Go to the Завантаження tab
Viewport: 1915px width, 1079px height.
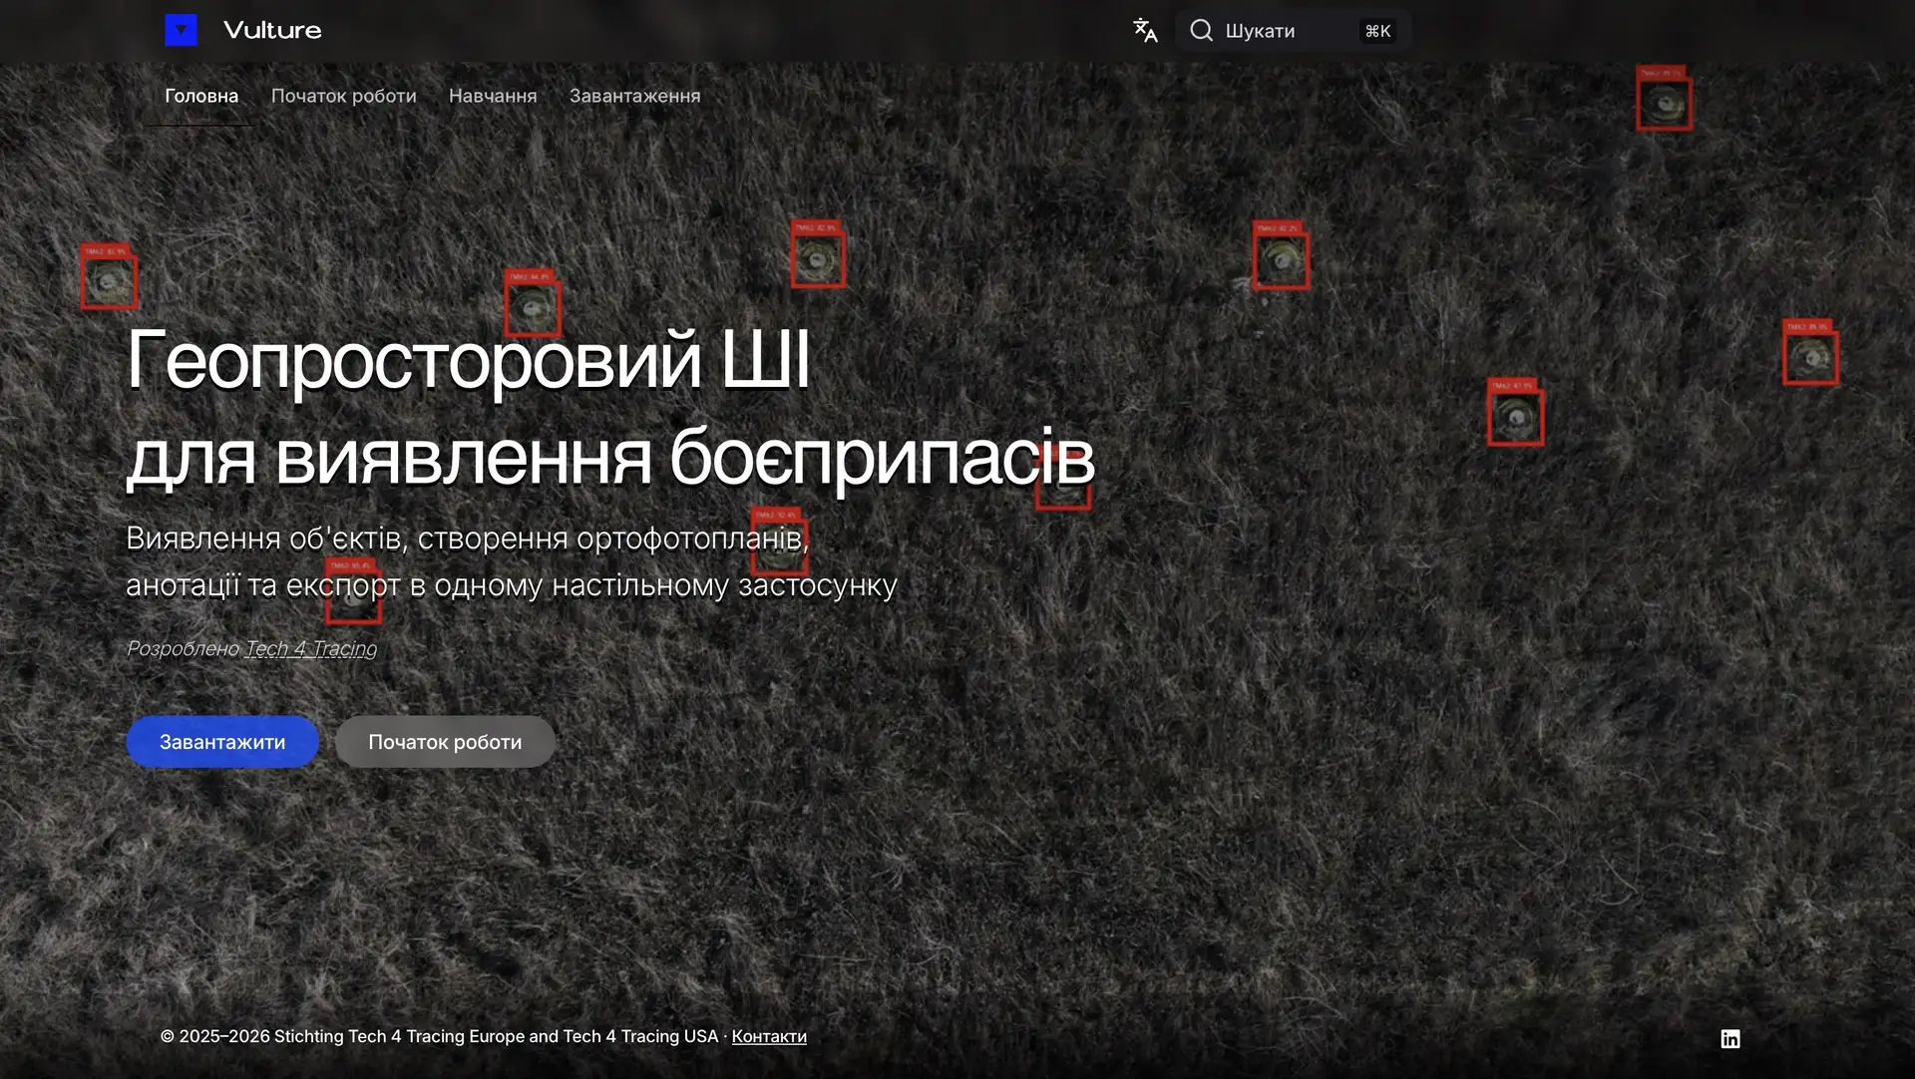click(635, 96)
